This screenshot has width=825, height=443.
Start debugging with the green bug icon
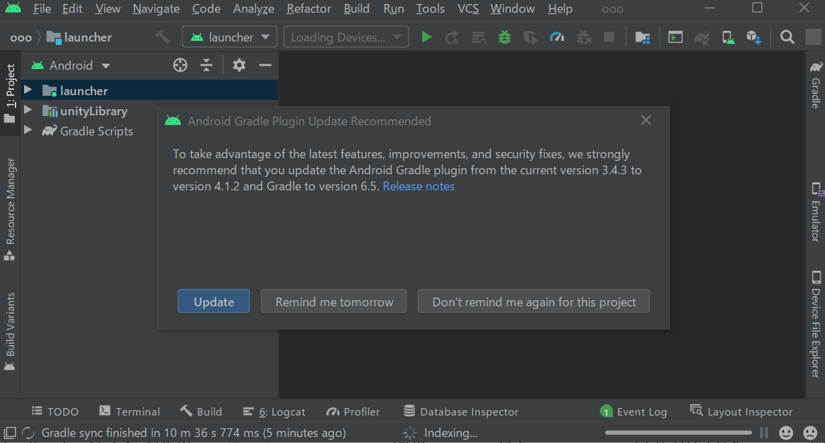[505, 38]
